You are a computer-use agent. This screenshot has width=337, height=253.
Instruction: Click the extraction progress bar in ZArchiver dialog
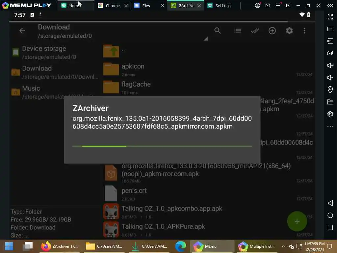[162, 146]
